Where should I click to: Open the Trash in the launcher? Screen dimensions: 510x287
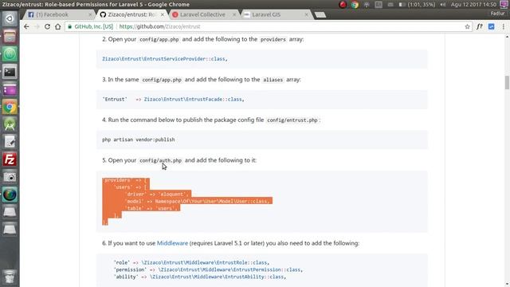[10, 276]
